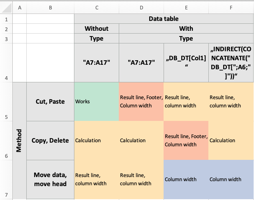Select column E header
The image size is (254, 200).
(186, 8)
